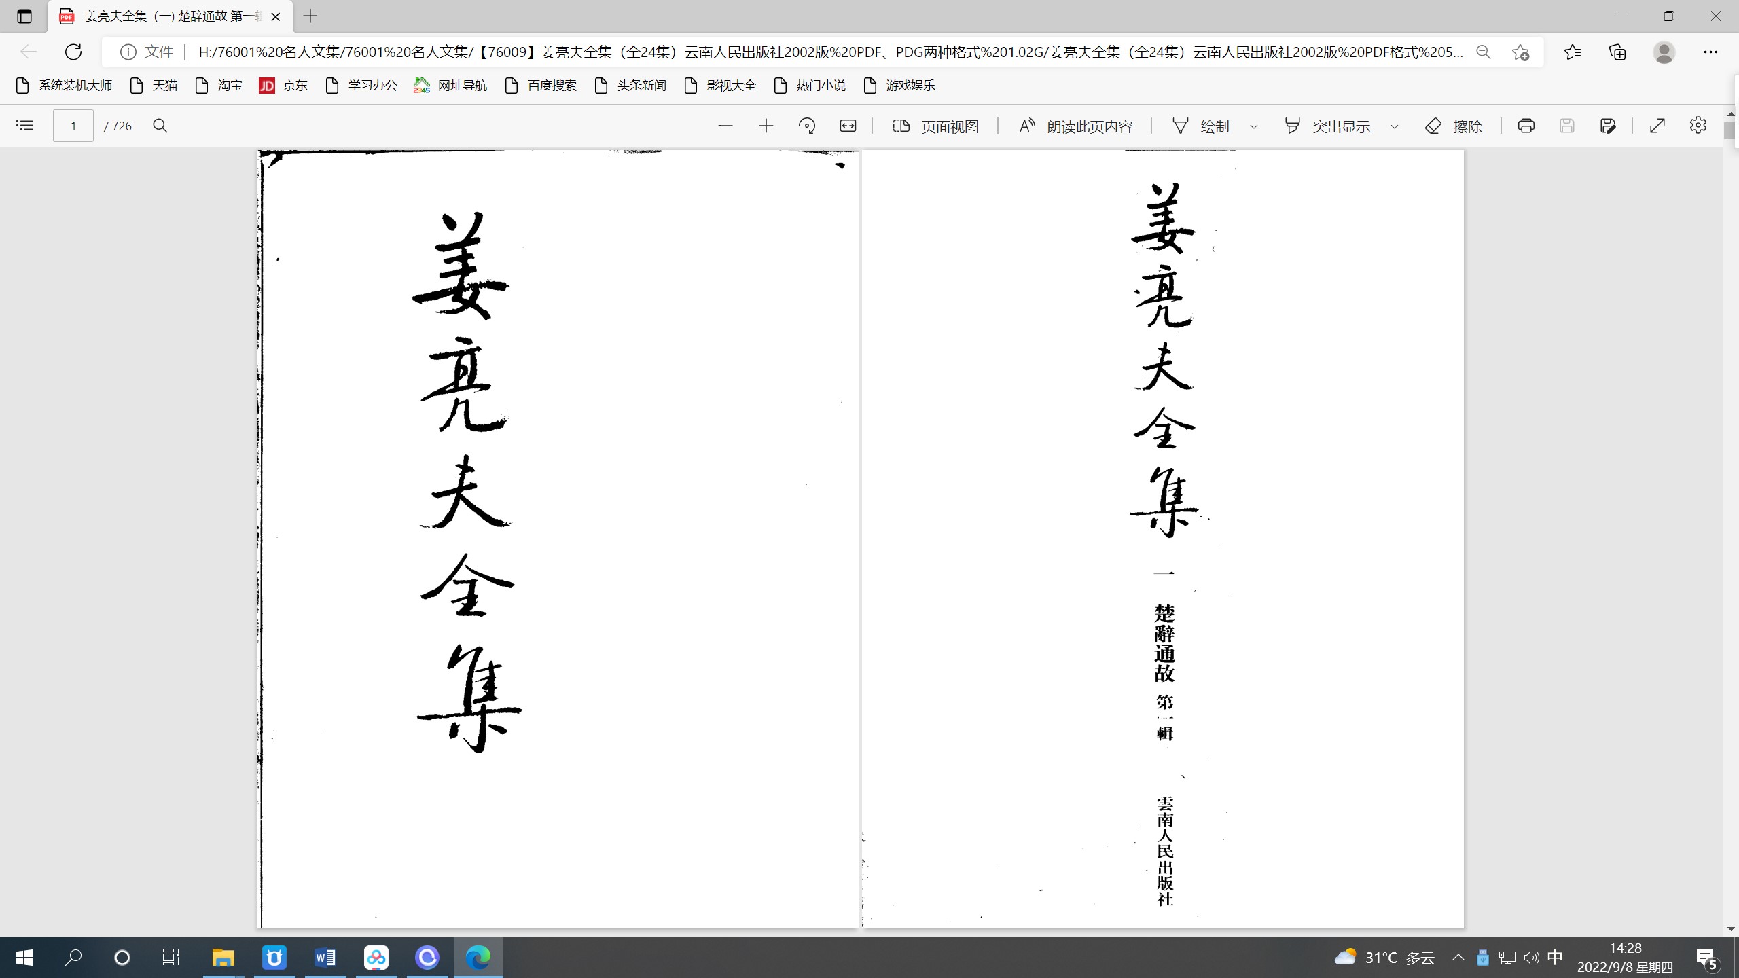The height and width of the screenshot is (978, 1739).
Task: Close the 姜亮夫全集 PDF tab
Action: 276,17
